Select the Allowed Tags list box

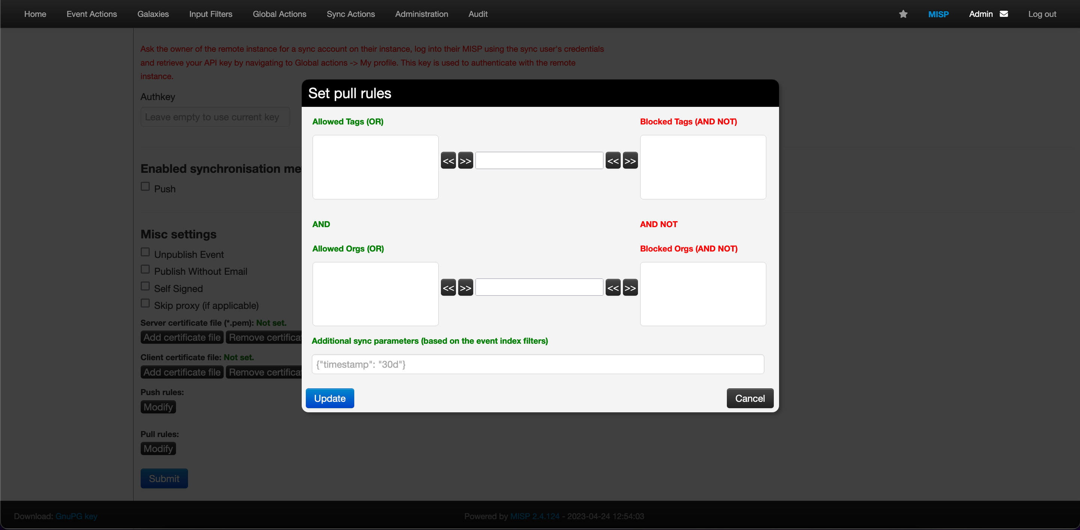[375, 167]
